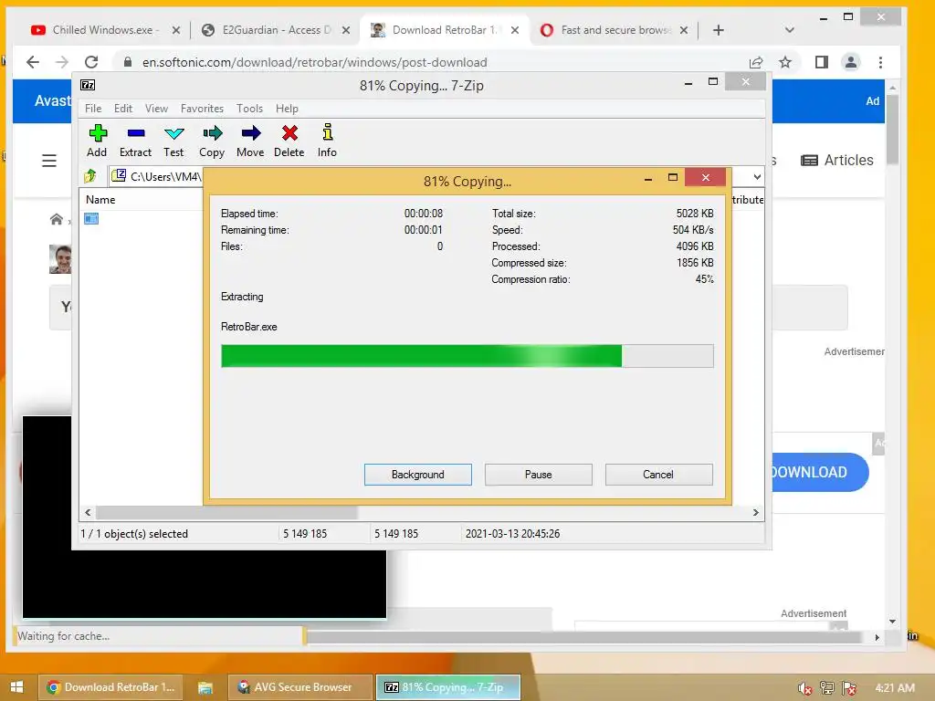Click the Move toolbar icon in 7-Zip
This screenshot has height=701, width=935.
click(250, 141)
